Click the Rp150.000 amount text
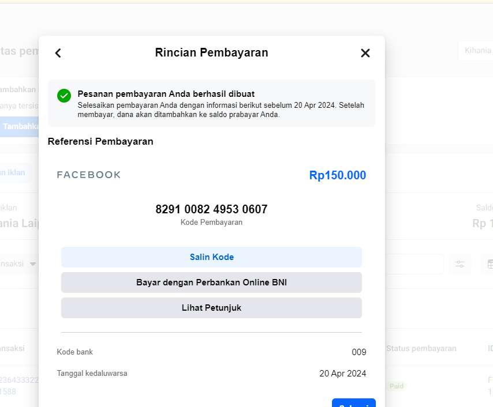Image resolution: width=493 pixels, height=407 pixels. (x=338, y=175)
